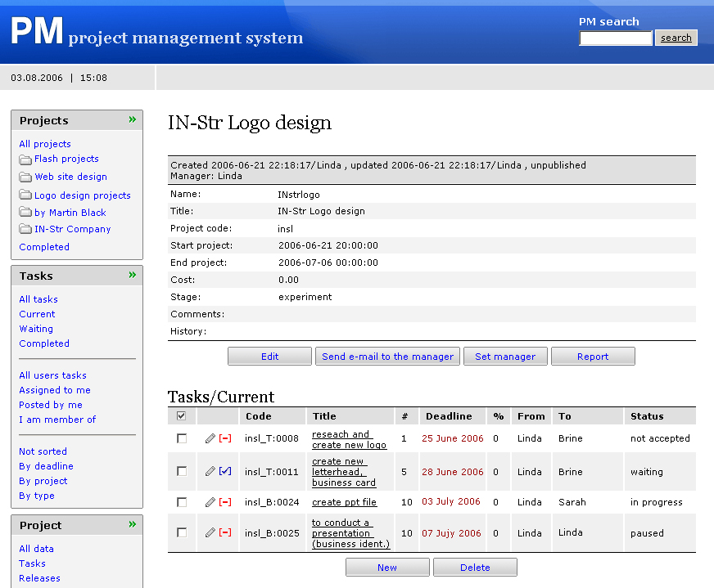Show Current tasks in sidebar
The width and height of the screenshot is (714, 588).
pos(37,314)
